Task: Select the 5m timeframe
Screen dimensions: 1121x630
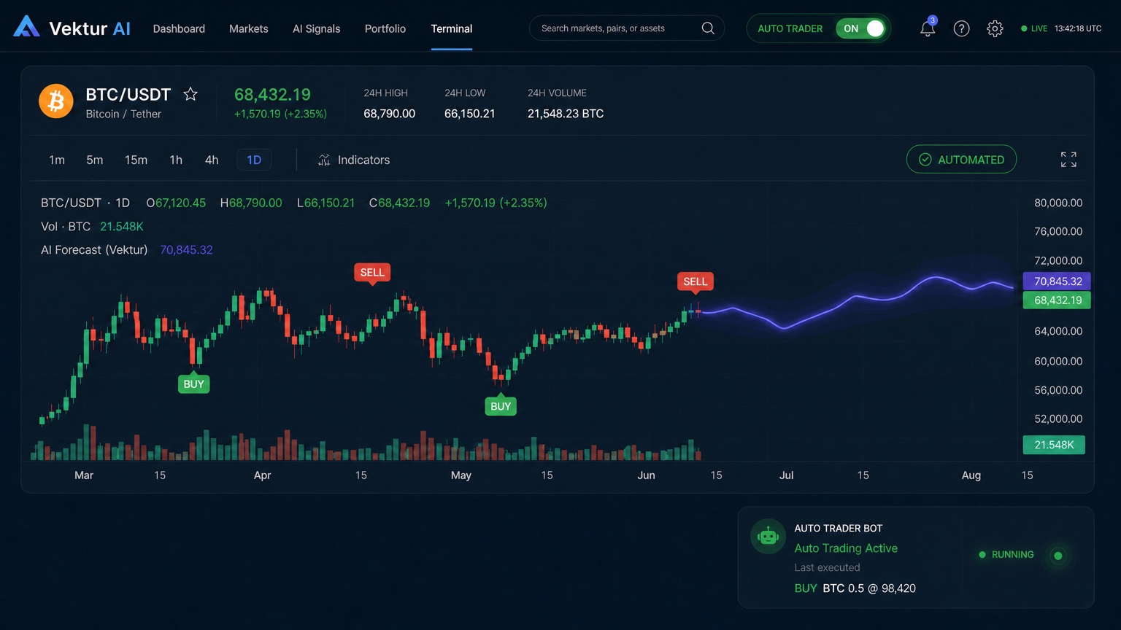Action: [x=95, y=160]
